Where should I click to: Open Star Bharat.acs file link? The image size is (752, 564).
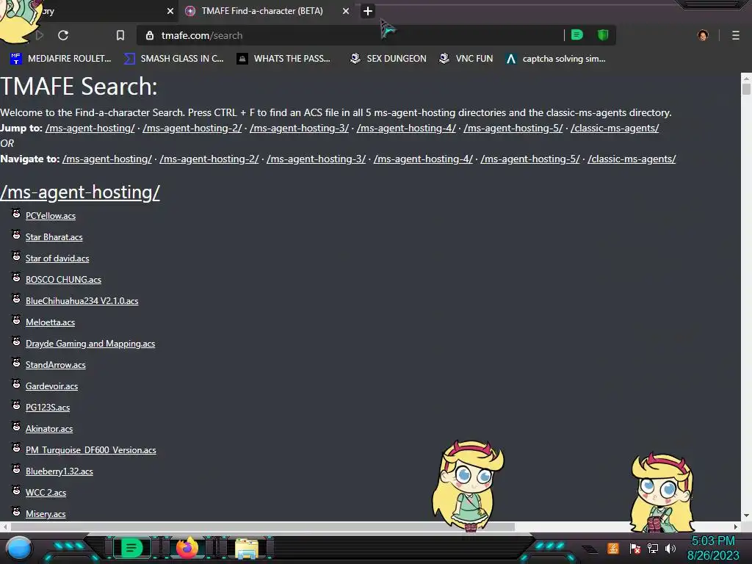coord(54,237)
